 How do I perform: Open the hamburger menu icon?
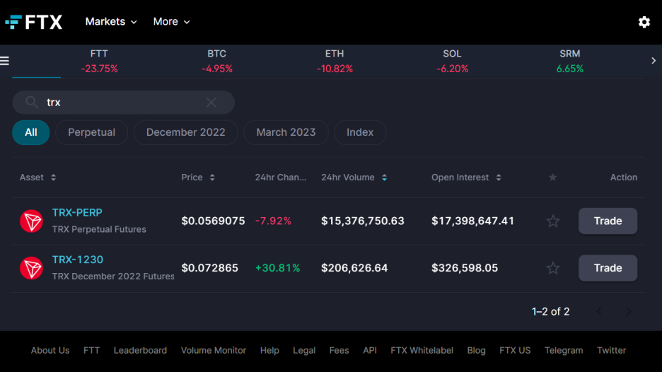(5, 61)
